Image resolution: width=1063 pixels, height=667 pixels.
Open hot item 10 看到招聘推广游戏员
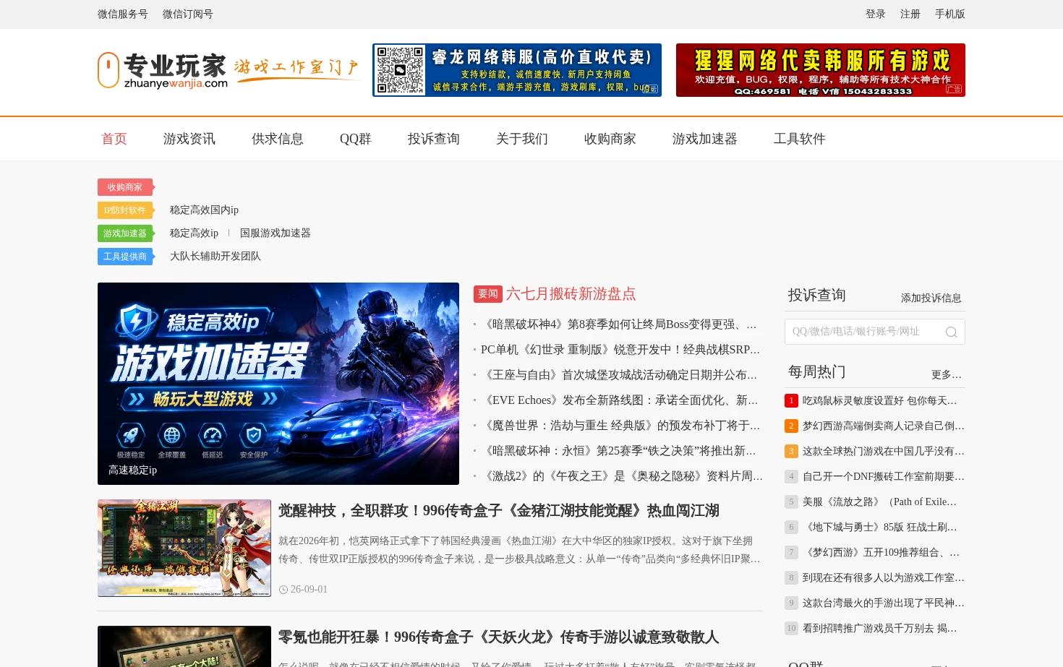click(x=879, y=628)
